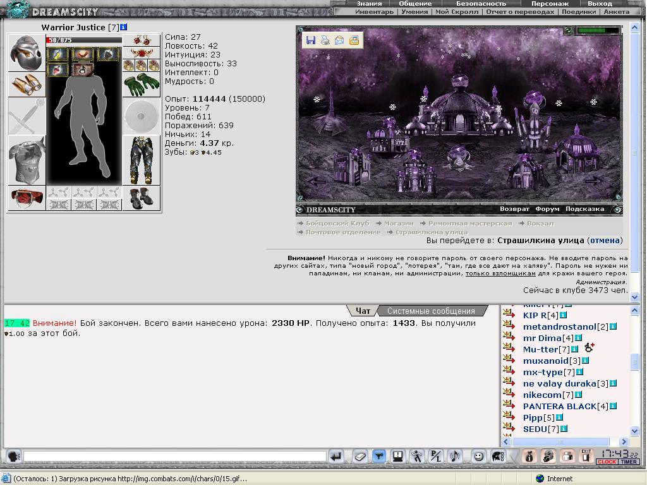This screenshot has width=647, height=485.
Task: Switch to the Чат tab
Action: click(363, 311)
